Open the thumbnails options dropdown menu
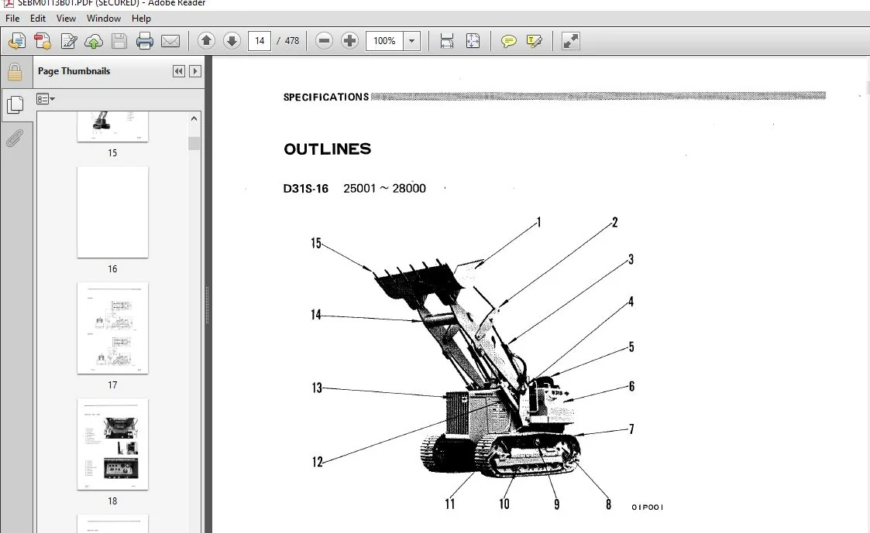The image size is (870, 533). pos(46,99)
